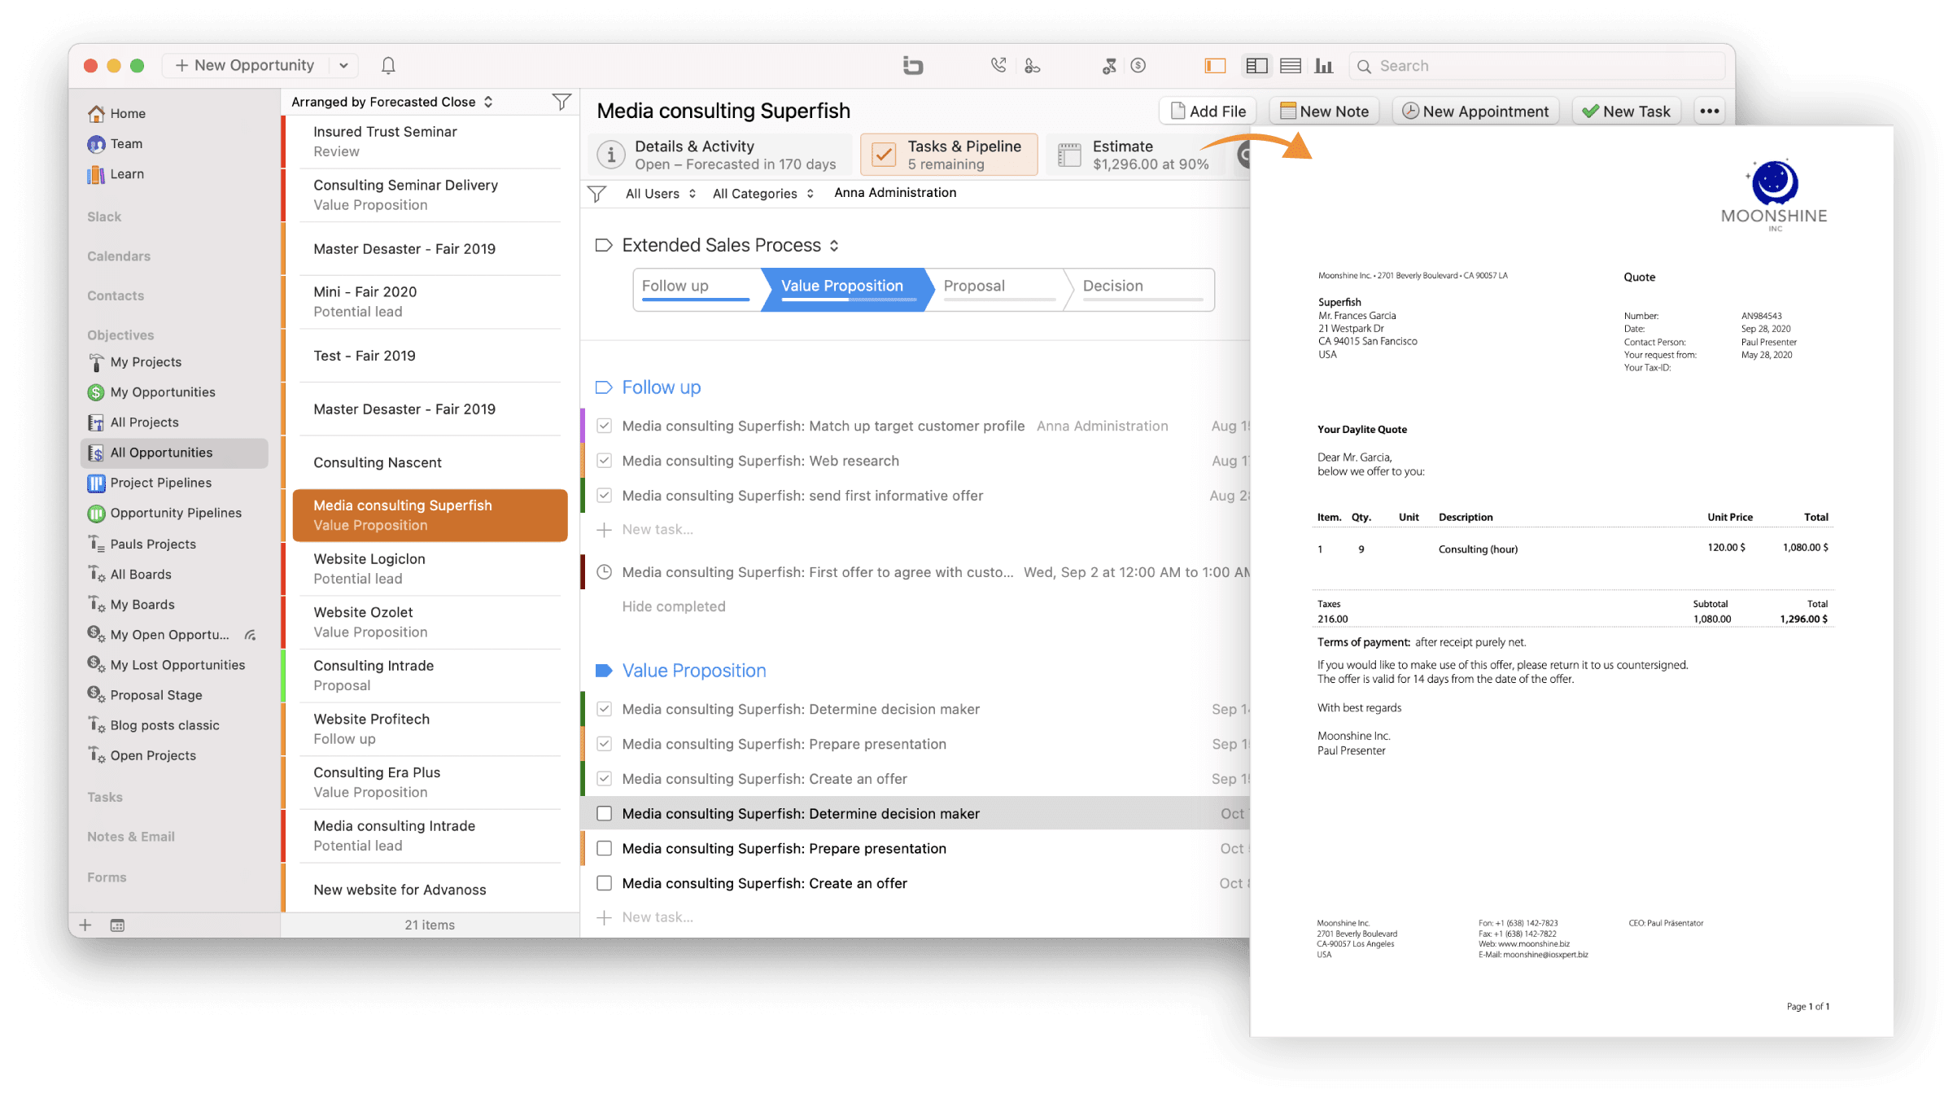1953x1098 pixels.
Task: Toggle the orange sidebar panel icon
Action: (x=1215, y=65)
